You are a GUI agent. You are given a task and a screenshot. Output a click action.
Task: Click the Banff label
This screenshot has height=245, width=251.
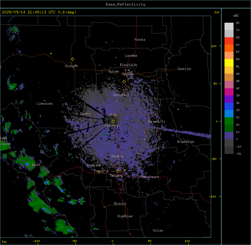tap(36, 165)
